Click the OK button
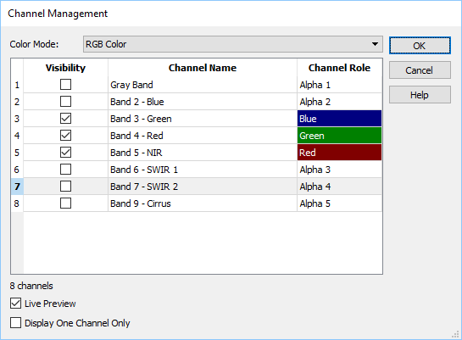The width and height of the screenshot is (462, 340). click(420, 46)
